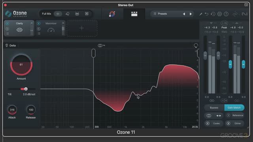Viewport: 253px width, 142px height.
Task: Select the bass focus speaker icon
Action: click(87, 14)
